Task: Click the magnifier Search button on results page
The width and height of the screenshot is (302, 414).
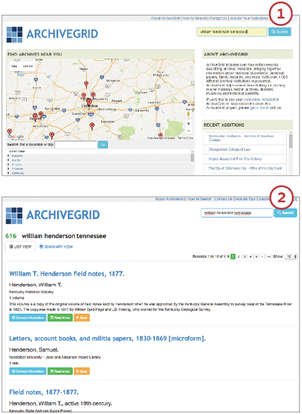Action: pyautogui.click(x=286, y=213)
